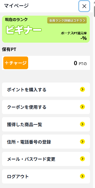Tap the orange ＋チャージ button

[x=16, y=63]
